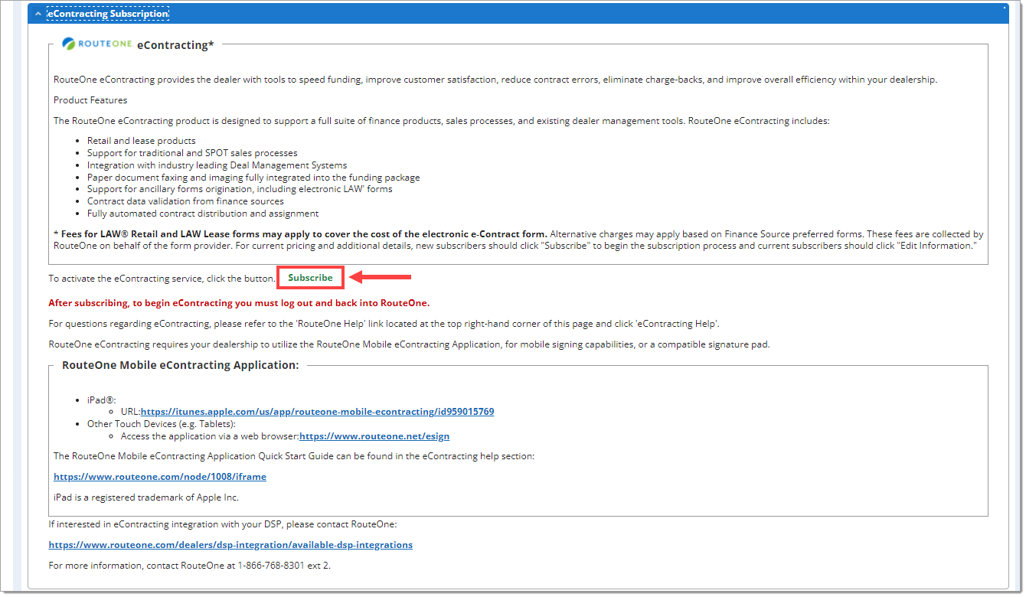Open the iTunes routeone-mobile-econtracting link
This screenshot has height=597, width=1026.
(317, 412)
